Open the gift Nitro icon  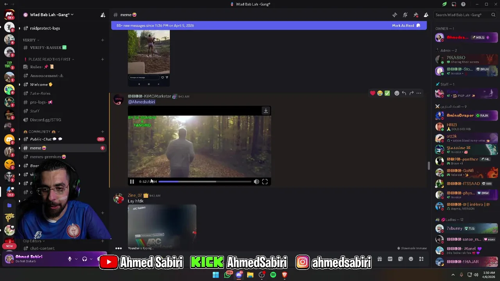(379, 259)
